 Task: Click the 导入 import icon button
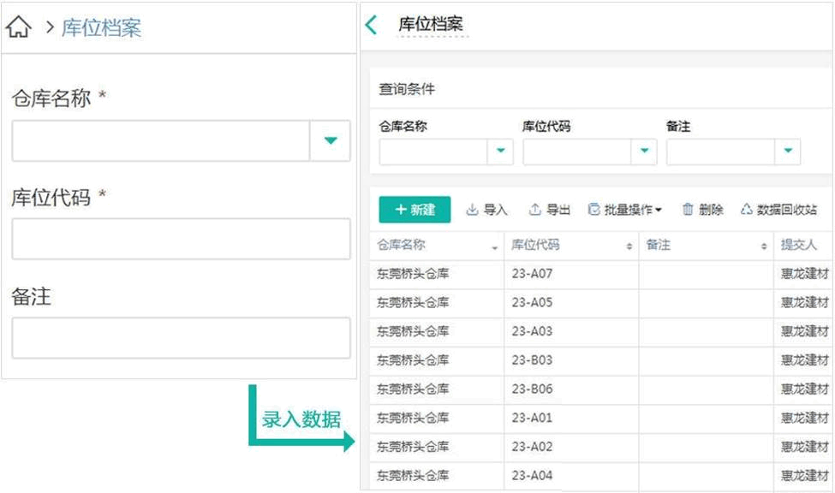point(486,210)
